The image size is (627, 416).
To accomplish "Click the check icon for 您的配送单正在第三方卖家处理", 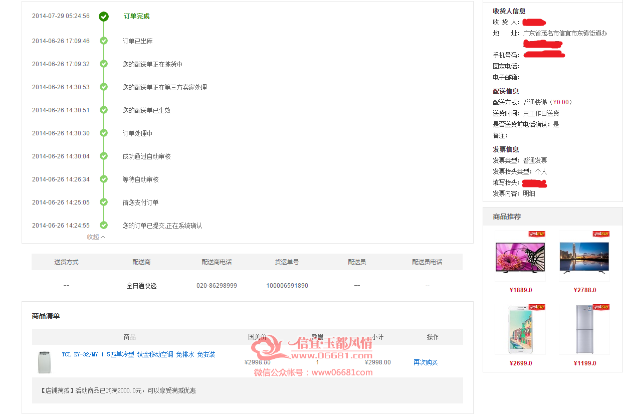I will point(104,87).
